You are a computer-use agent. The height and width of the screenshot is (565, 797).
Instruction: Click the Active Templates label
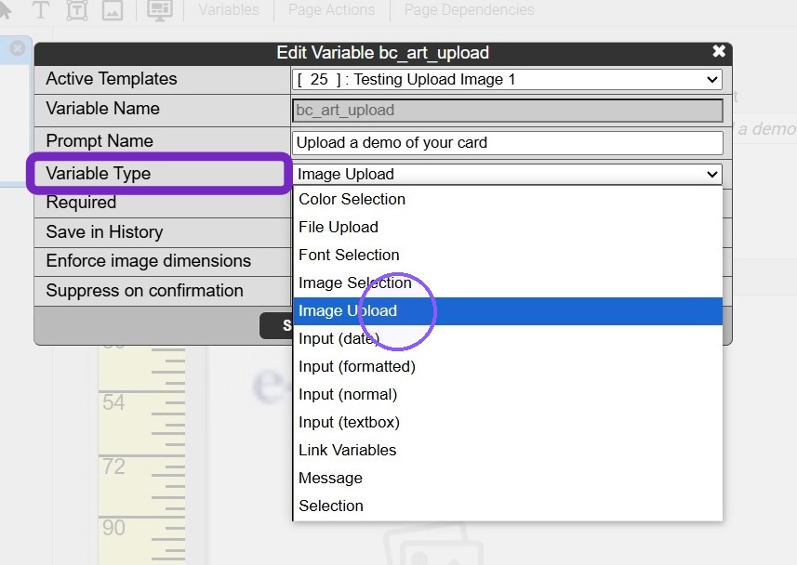tap(112, 79)
